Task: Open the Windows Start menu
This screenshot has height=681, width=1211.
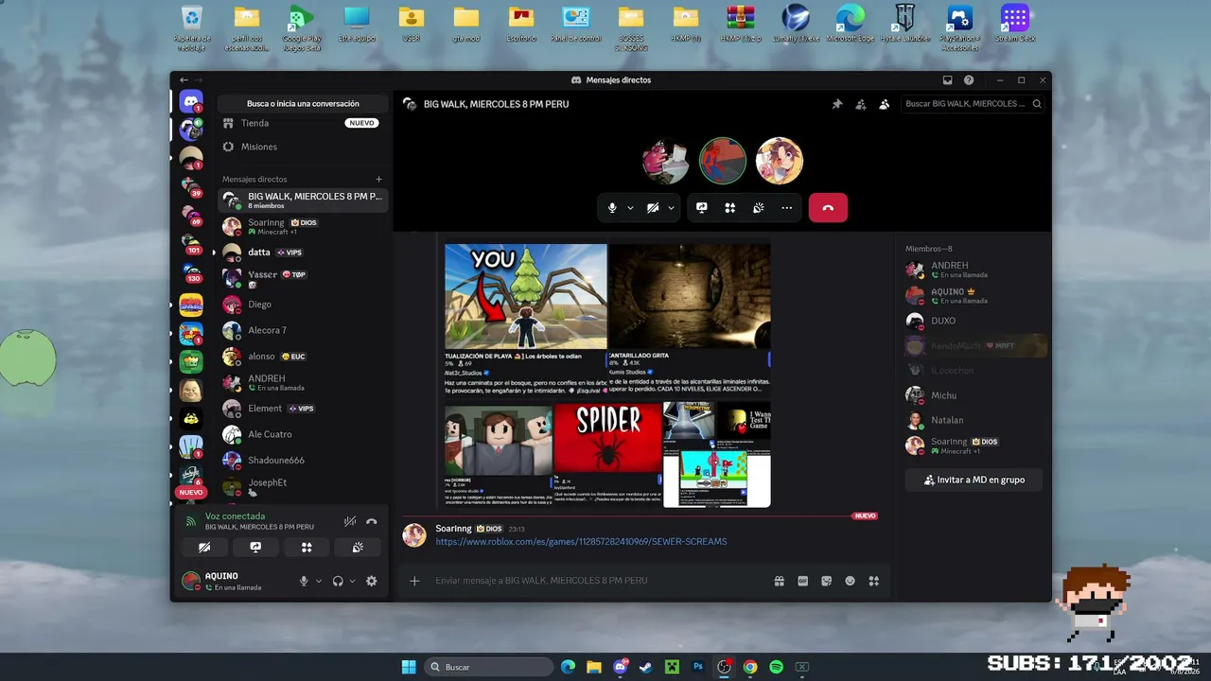Action: tap(409, 667)
